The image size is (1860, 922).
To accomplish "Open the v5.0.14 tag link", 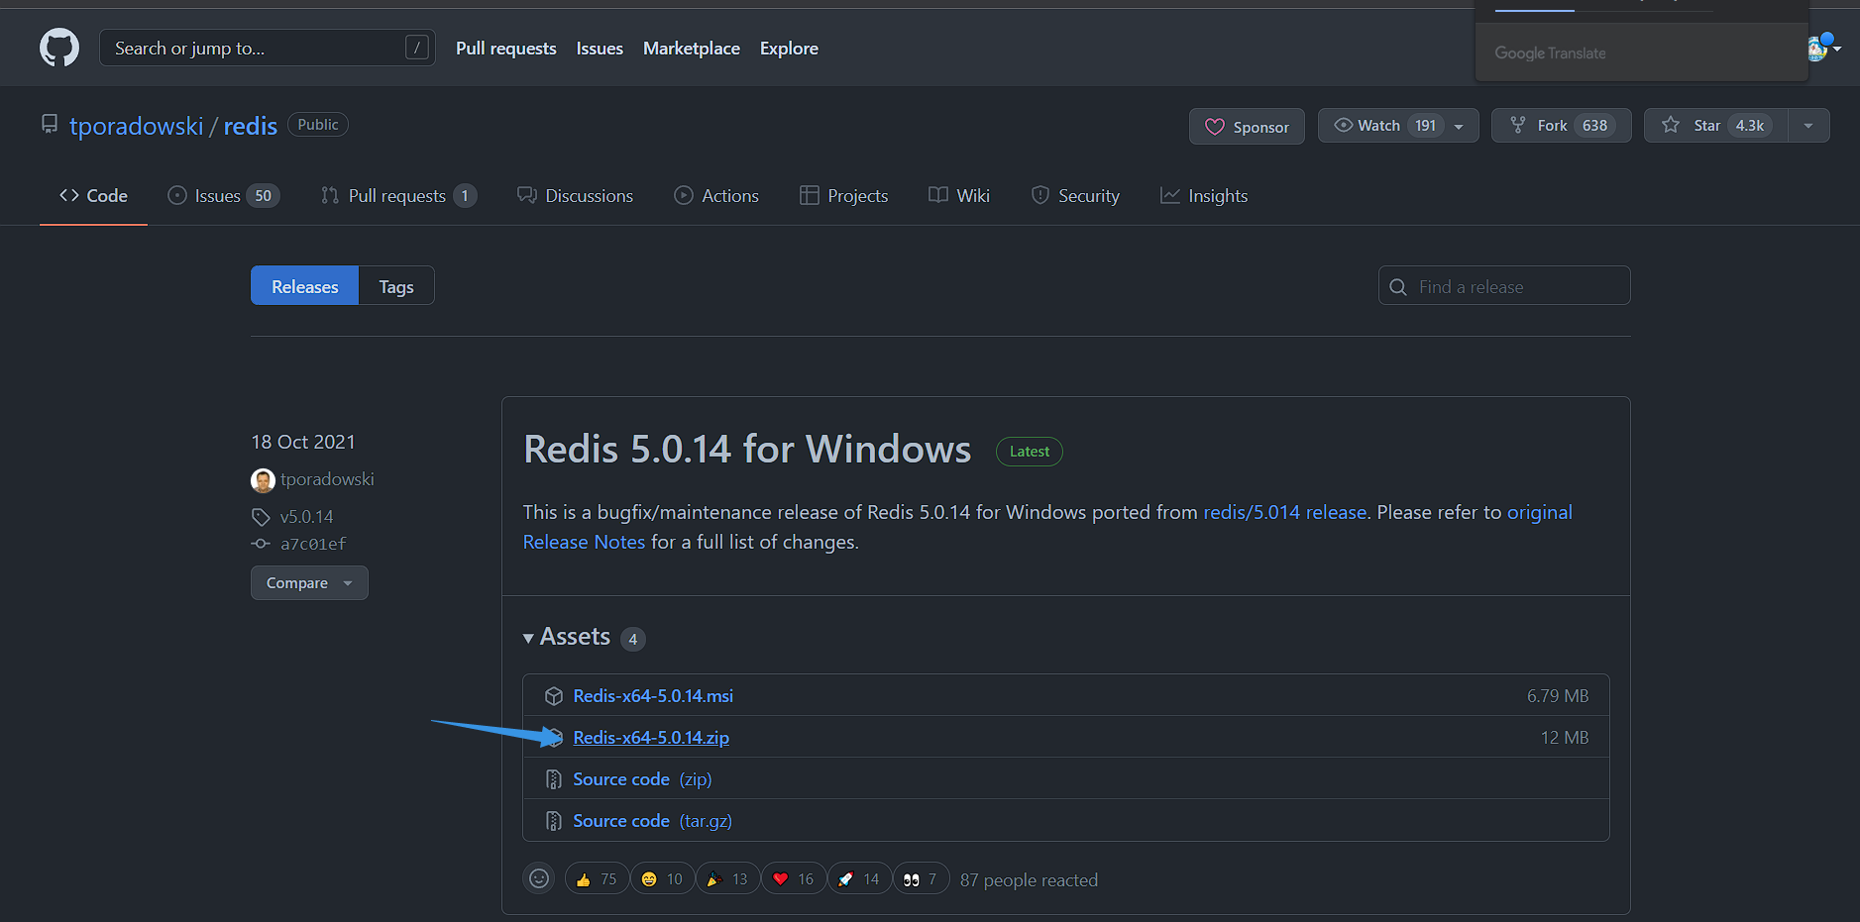I will point(306,517).
